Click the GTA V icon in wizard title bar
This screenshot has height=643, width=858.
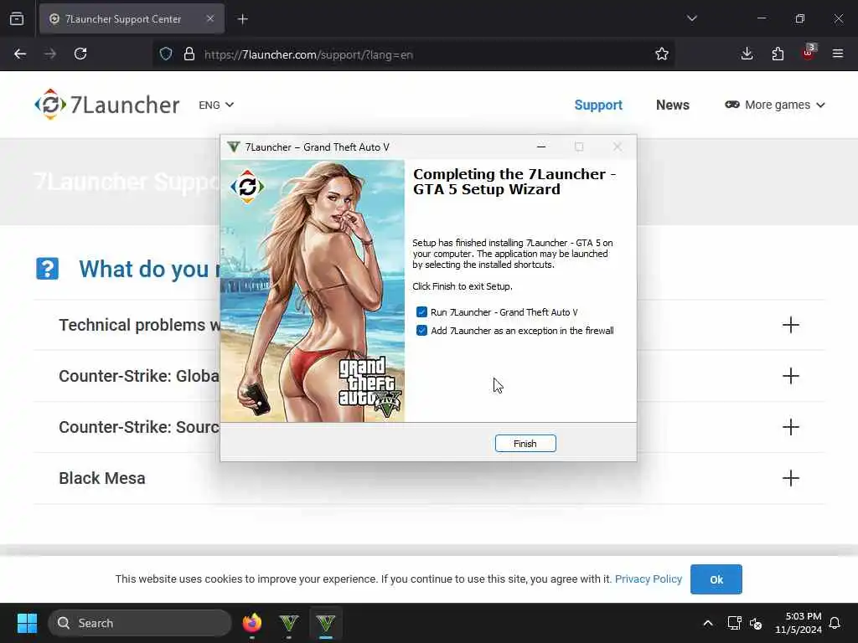click(234, 147)
